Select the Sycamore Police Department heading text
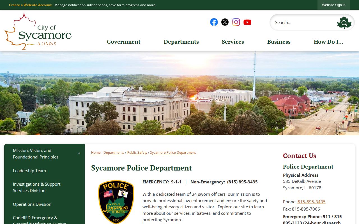Screen dimensions: 359x224 point(141,168)
